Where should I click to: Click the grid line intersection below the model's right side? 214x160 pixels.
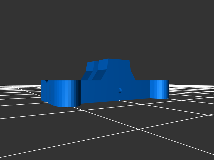tap(139, 129)
